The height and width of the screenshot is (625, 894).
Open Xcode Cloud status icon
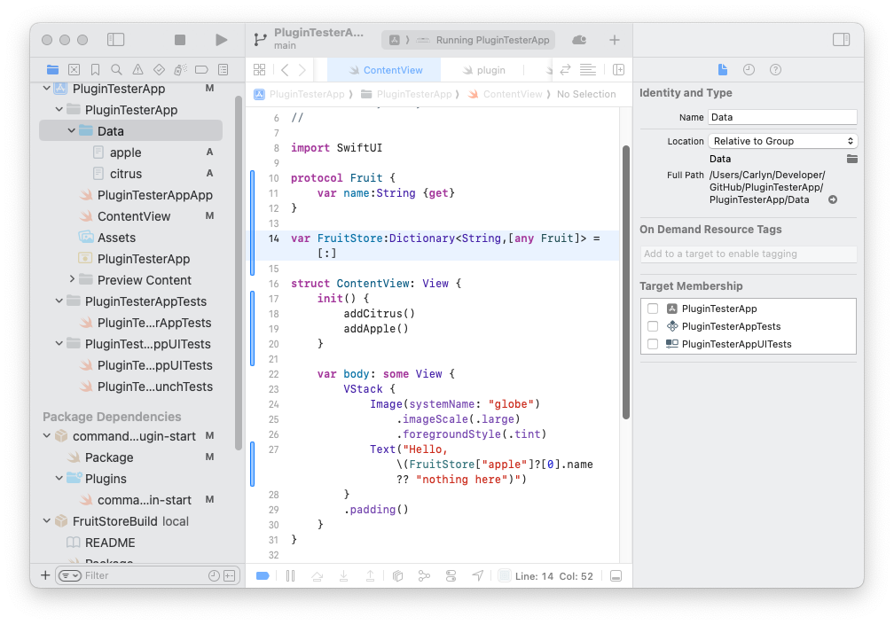(x=579, y=40)
